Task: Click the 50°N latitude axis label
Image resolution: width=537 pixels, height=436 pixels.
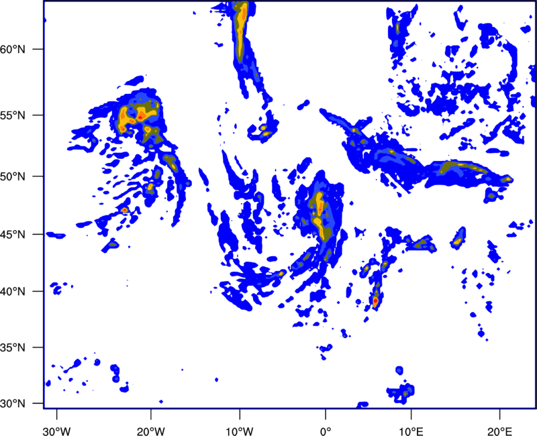Action: point(13,177)
